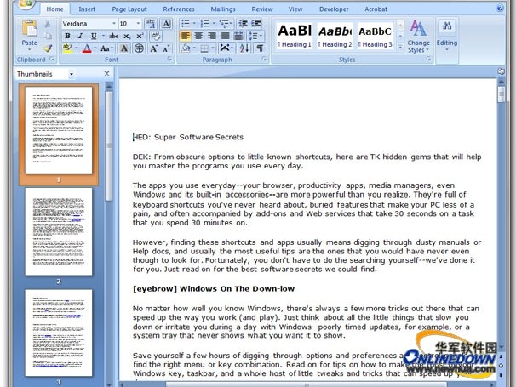Apply distributed alignment
This screenshot has width=516, height=387.
pyautogui.click(x=238, y=36)
